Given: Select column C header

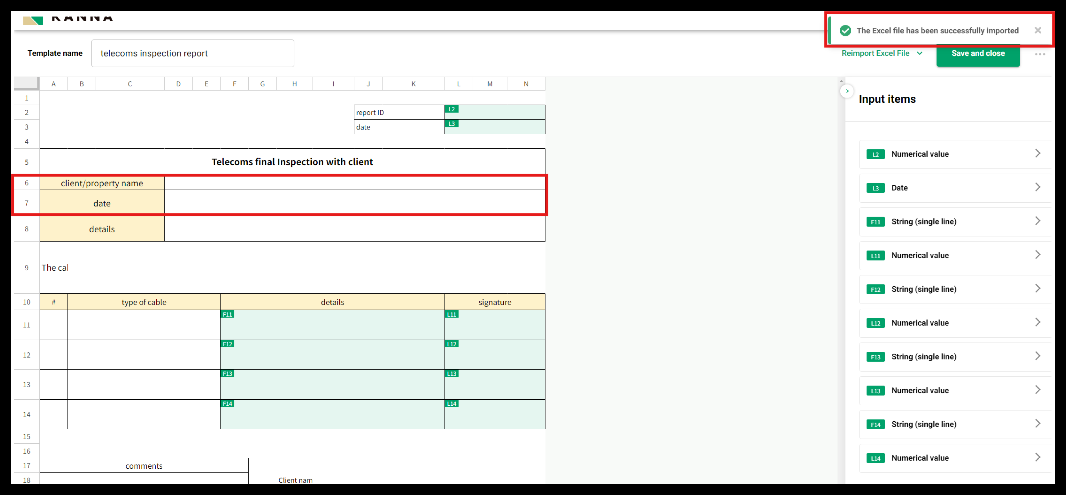Looking at the screenshot, I should point(129,84).
